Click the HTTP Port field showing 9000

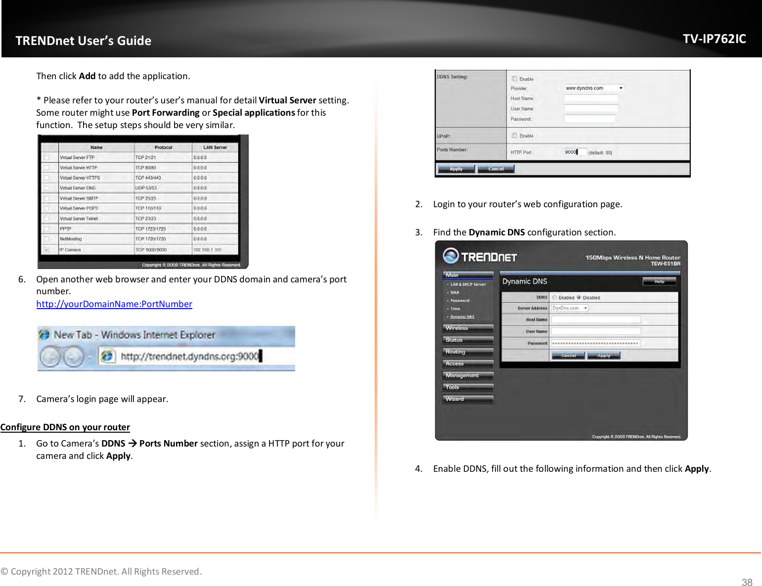pos(576,152)
